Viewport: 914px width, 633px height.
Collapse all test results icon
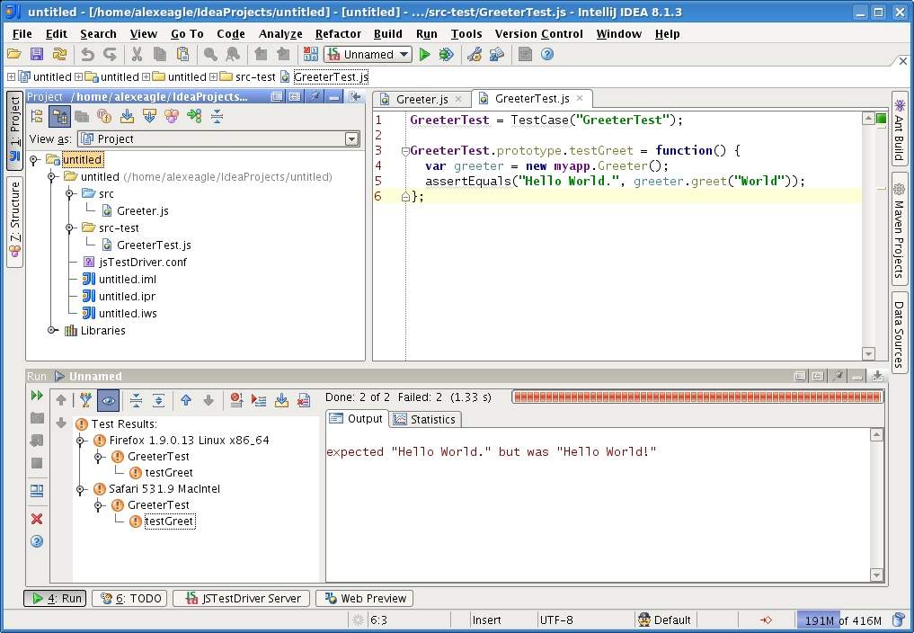[136, 399]
